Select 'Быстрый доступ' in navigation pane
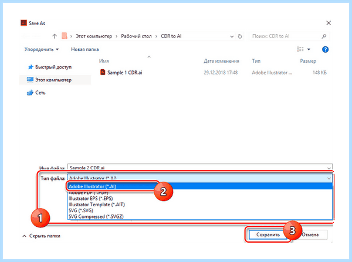The image size is (352, 262). tap(53, 67)
